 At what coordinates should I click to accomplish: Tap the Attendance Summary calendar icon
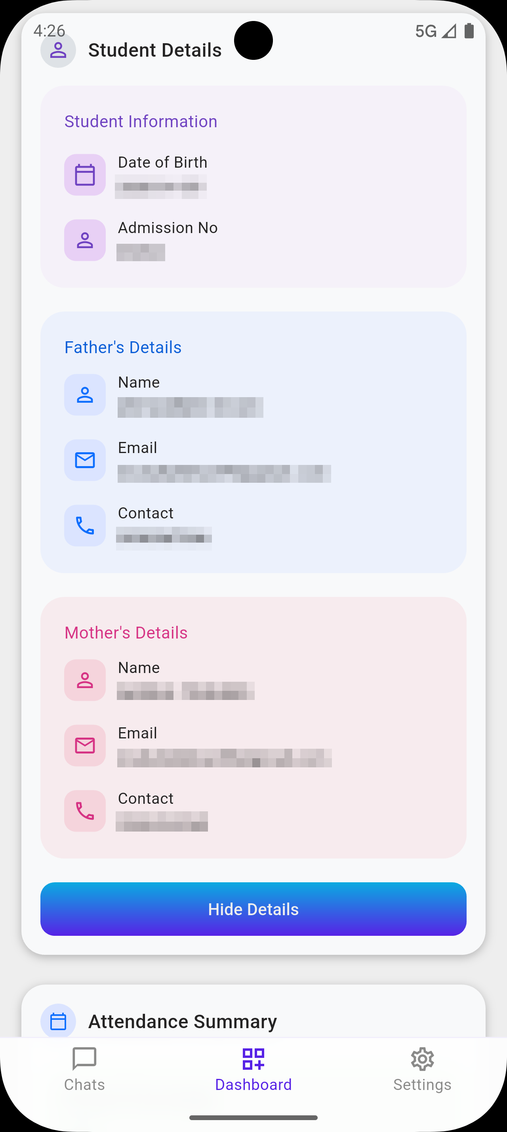point(58,1021)
